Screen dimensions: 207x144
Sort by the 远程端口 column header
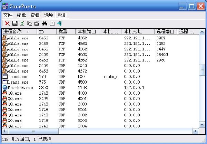click(166, 32)
